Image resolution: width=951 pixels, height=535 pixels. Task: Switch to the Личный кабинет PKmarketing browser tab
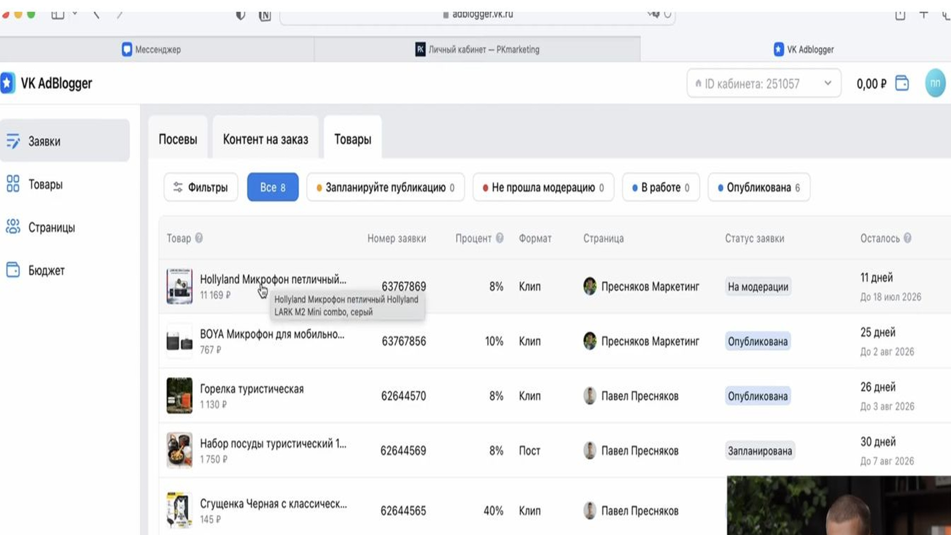(x=477, y=49)
